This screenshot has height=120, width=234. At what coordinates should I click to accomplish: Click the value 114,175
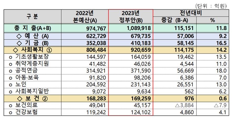click(x=184, y=50)
